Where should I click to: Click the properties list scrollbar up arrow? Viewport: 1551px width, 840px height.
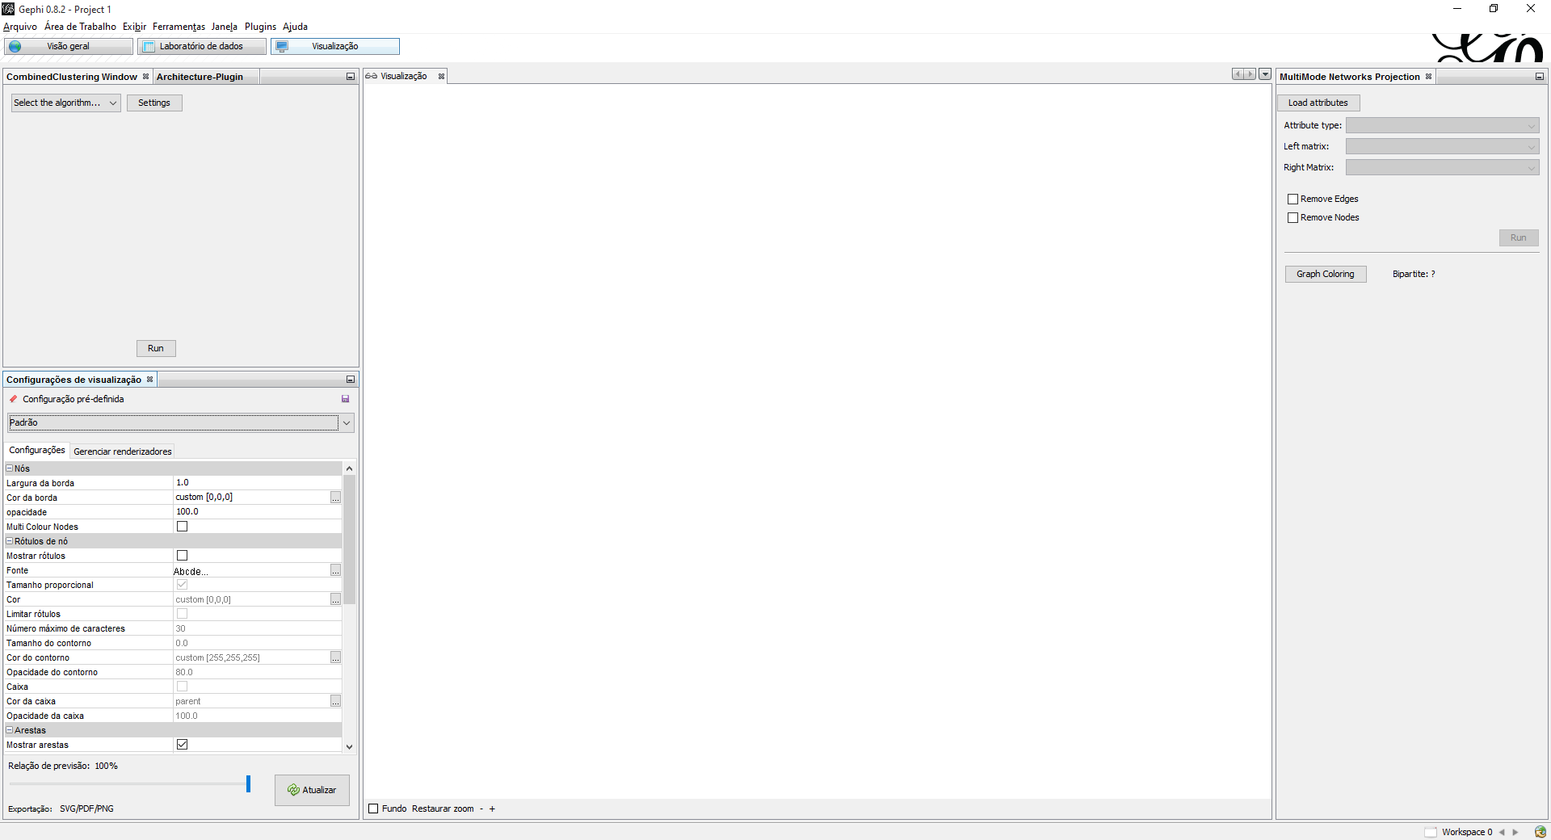coord(349,468)
